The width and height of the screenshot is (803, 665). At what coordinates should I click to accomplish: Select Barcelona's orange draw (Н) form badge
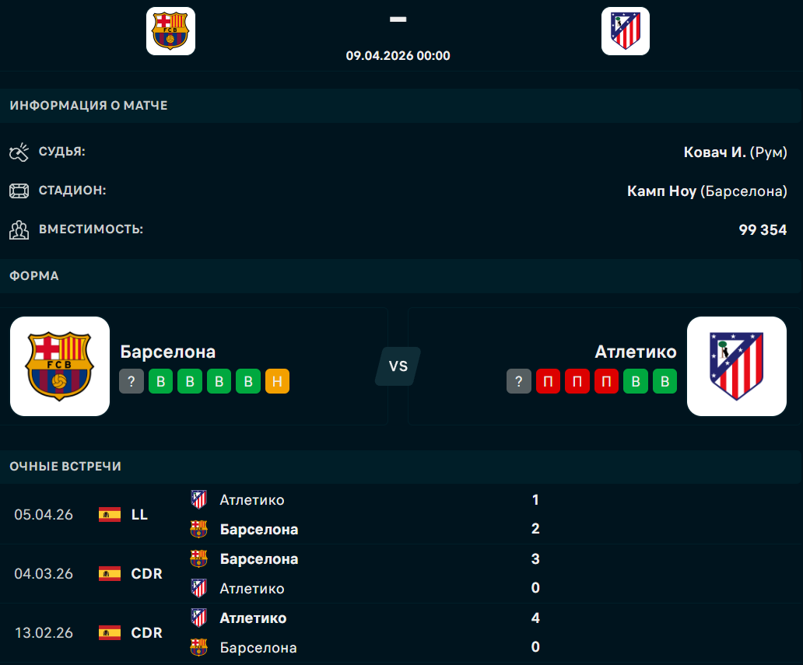[277, 381]
